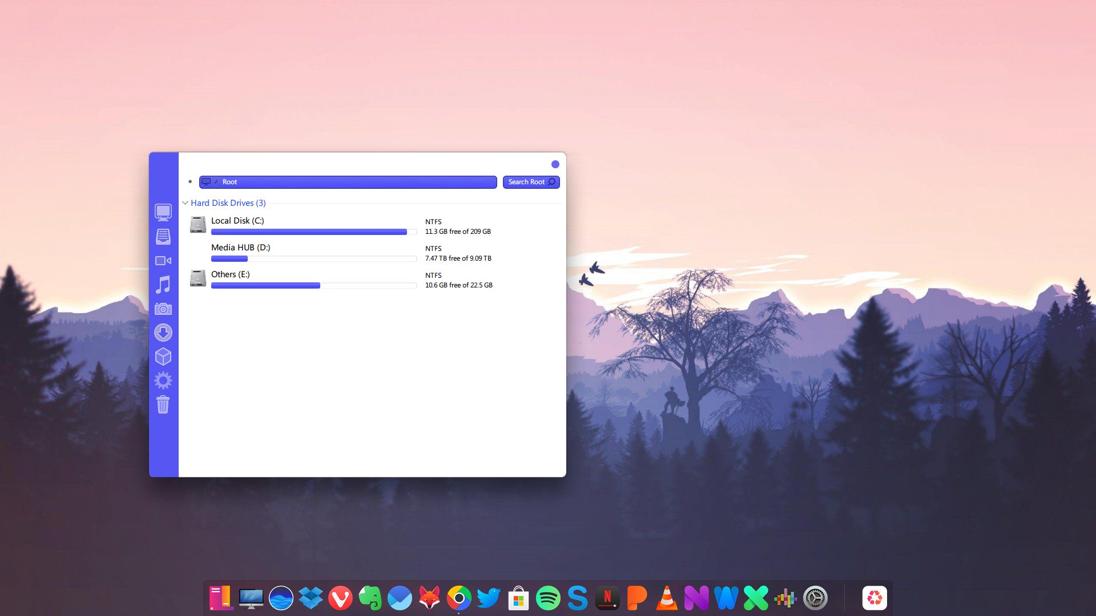This screenshot has width=1096, height=616.
Task: Open the Others (E:) drive
Action: [x=231, y=274]
